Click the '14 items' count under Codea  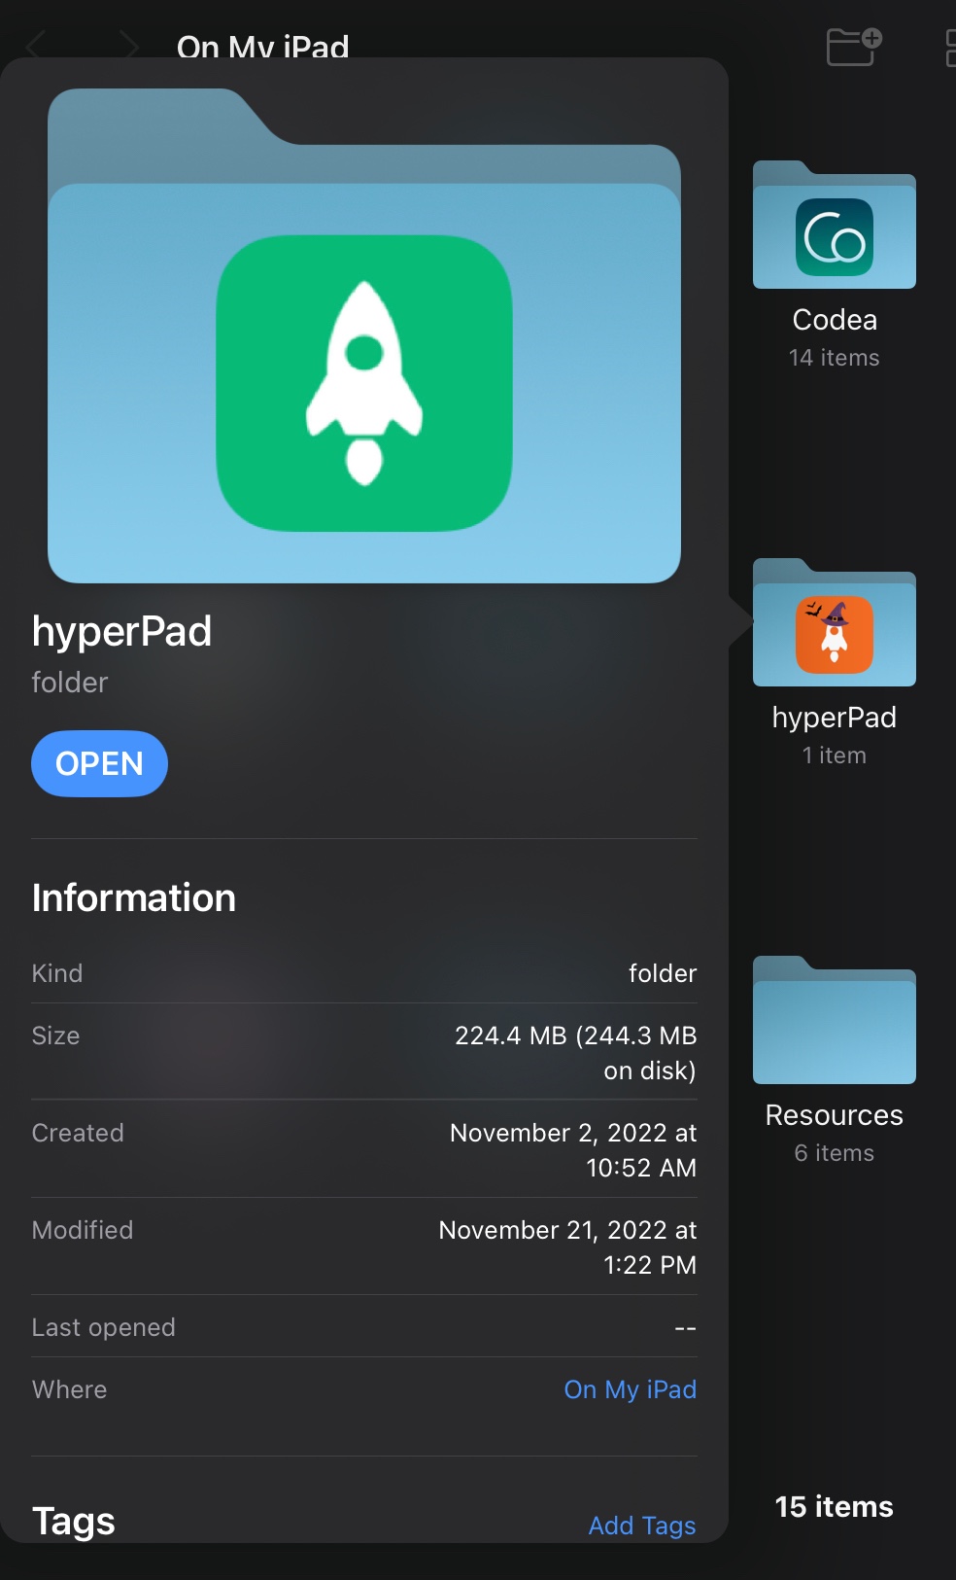tap(835, 358)
